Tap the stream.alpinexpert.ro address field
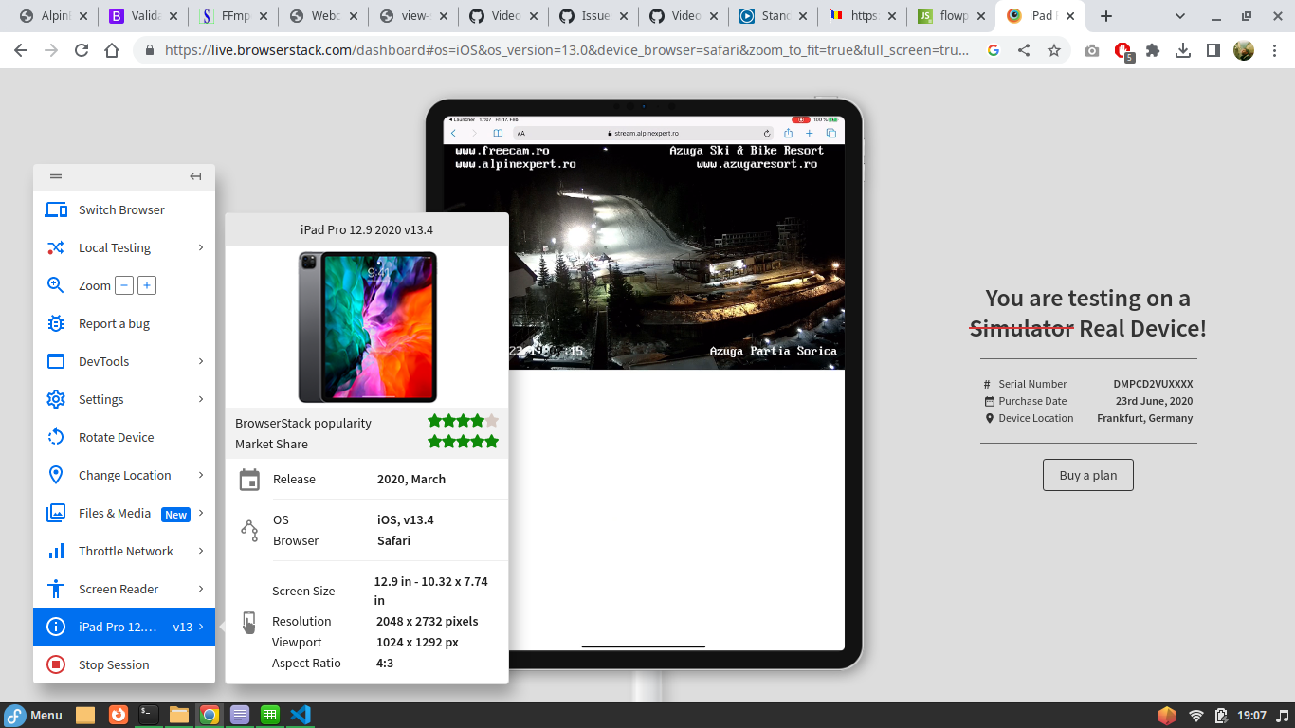This screenshot has height=728, width=1295. click(645, 134)
